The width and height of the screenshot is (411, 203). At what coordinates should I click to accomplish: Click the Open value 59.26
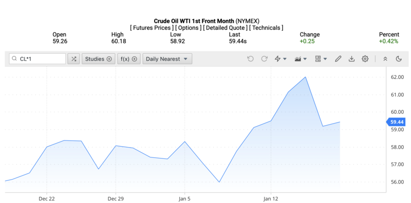[60, 42]
